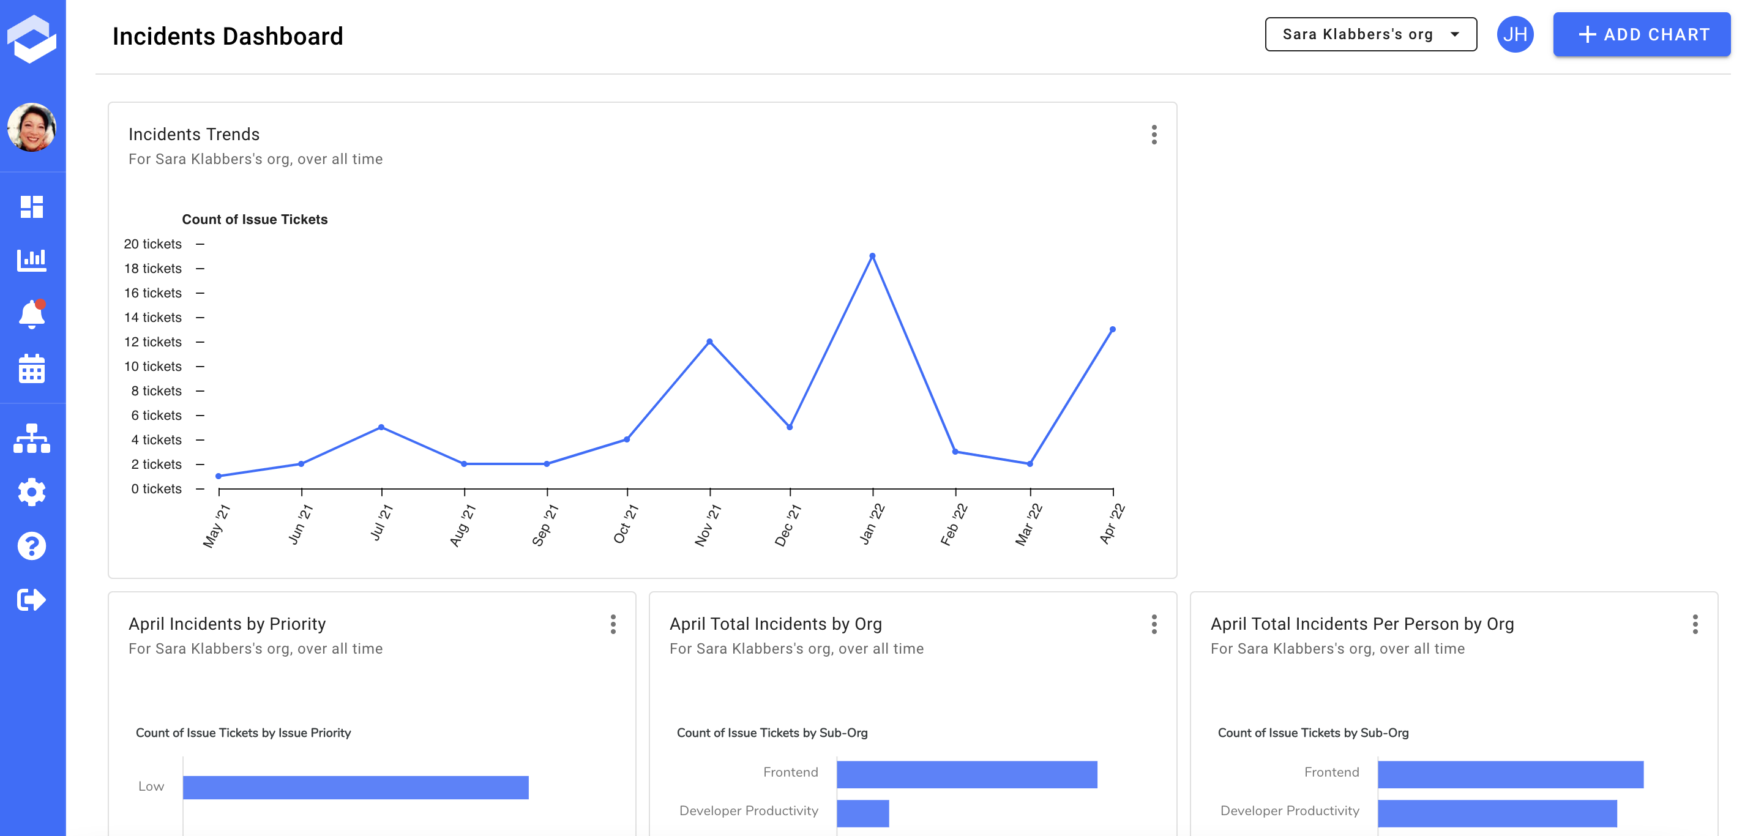Viewport: 1753px width, 836px height.
Task: Click the JH user avatar
Action: tap(1515, 34)
